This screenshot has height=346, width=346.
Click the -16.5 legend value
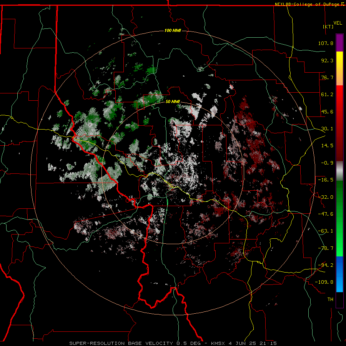tap(326, 180)
